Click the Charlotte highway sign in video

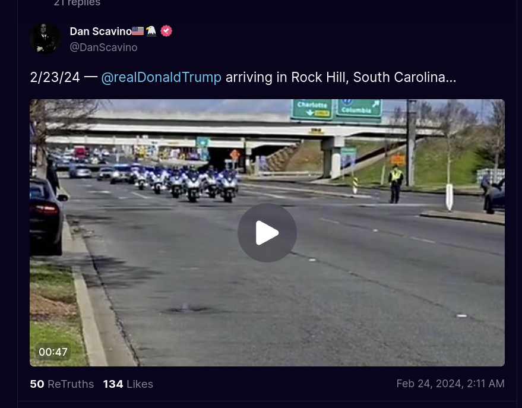tap(312, 109)
